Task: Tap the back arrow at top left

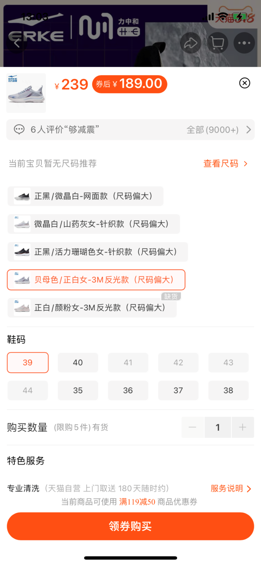Action: pyautogui.click(x=17, y=43)
